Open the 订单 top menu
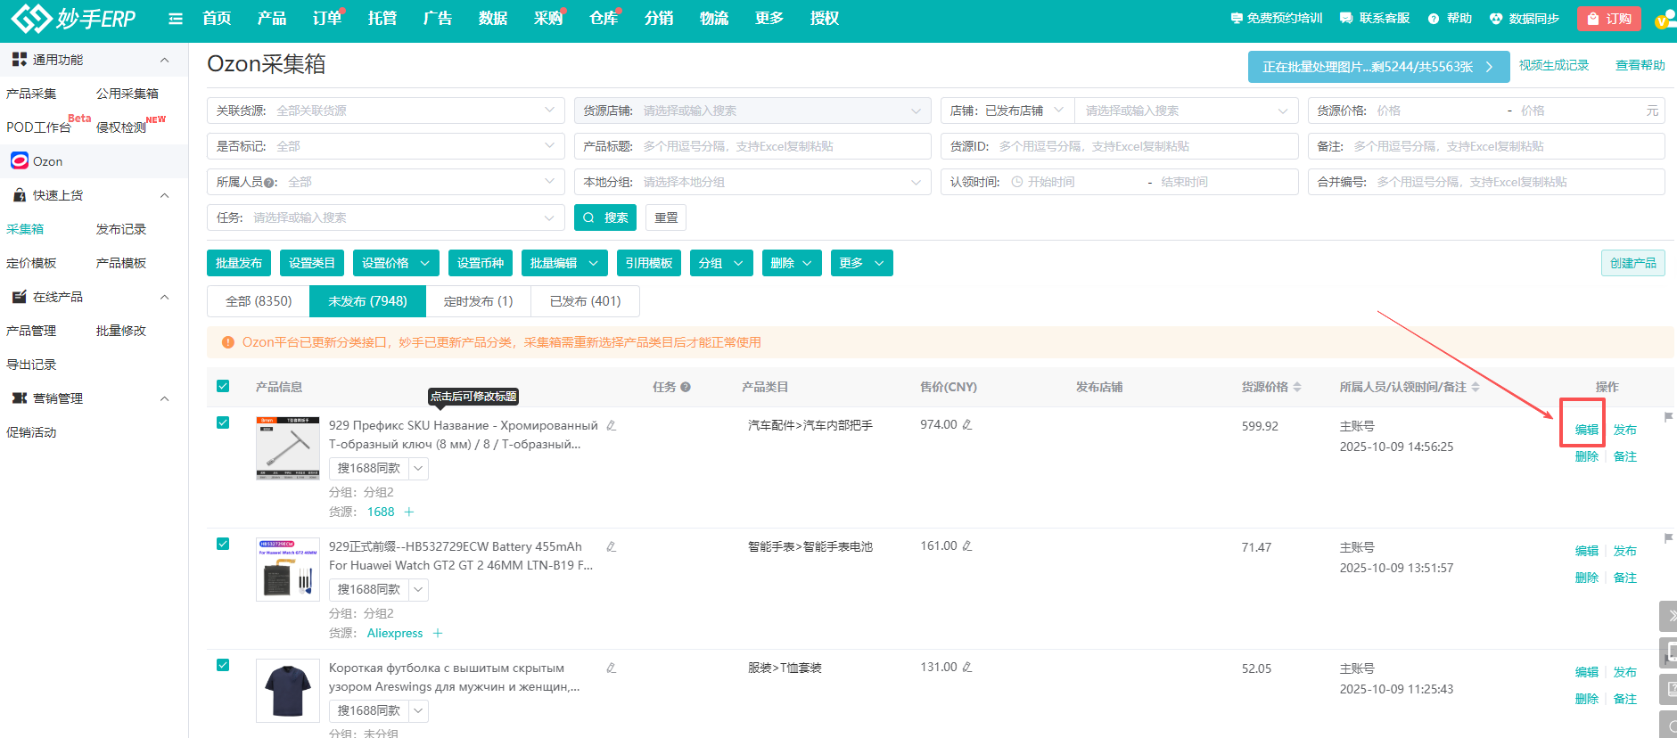This screenshot has width=1677, height=738. pyautogui.click(x=326, y=19)
